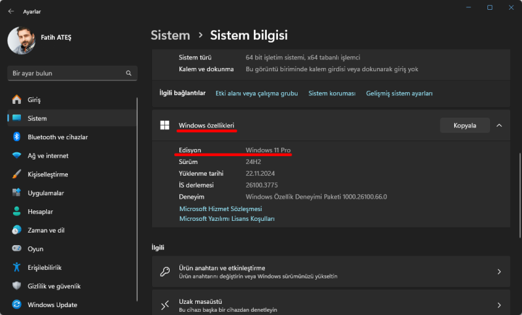Click the Windows logo beside Windows özellikleri
This screenshot has width=522, height=315.
[x=165, y=125]
